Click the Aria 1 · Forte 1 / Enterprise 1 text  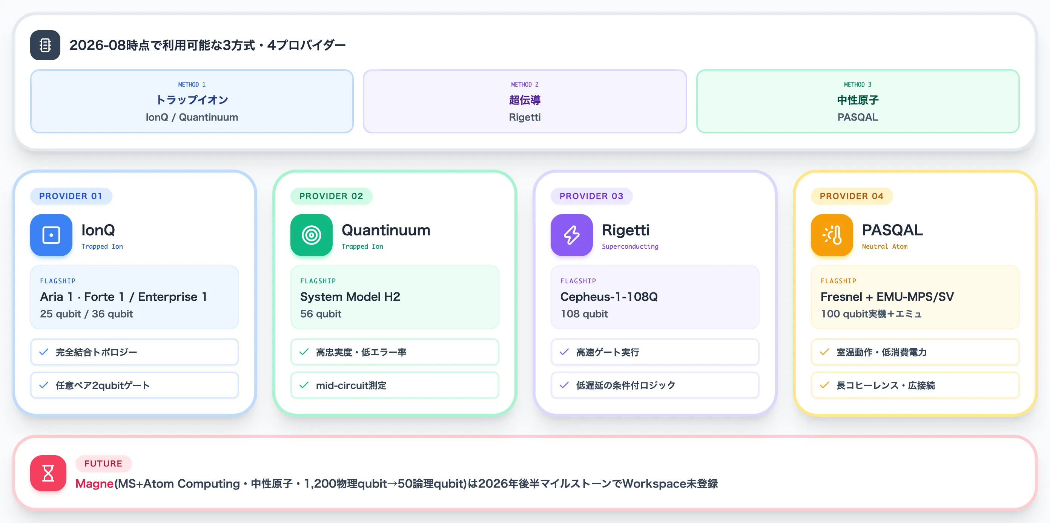(123, 297)
